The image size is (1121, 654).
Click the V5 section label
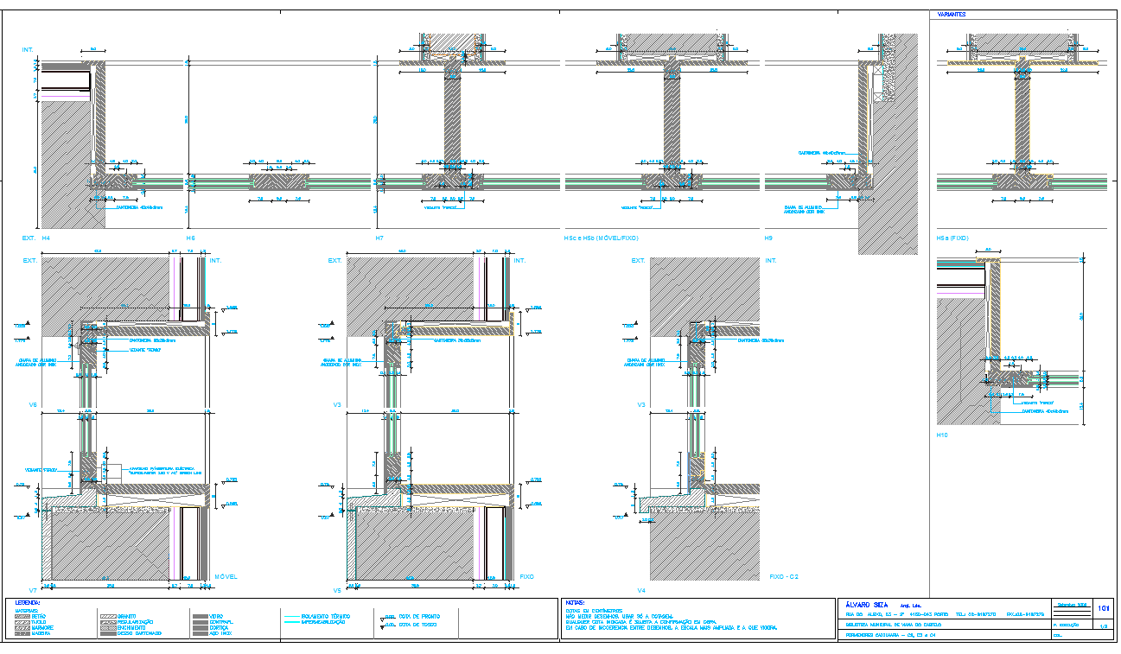click(337, 590)
